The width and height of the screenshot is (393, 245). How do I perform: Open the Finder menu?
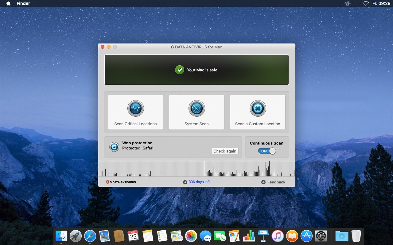coord(23,3)
